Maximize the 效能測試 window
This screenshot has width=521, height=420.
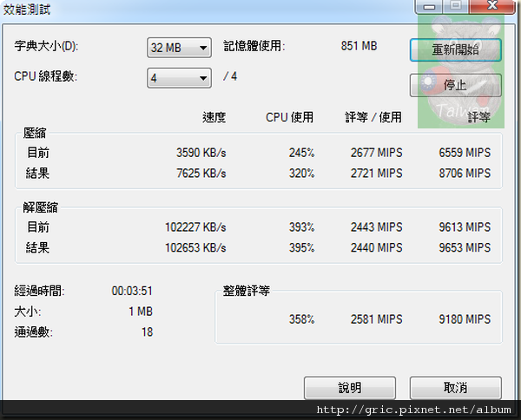[x=456, y=6]
